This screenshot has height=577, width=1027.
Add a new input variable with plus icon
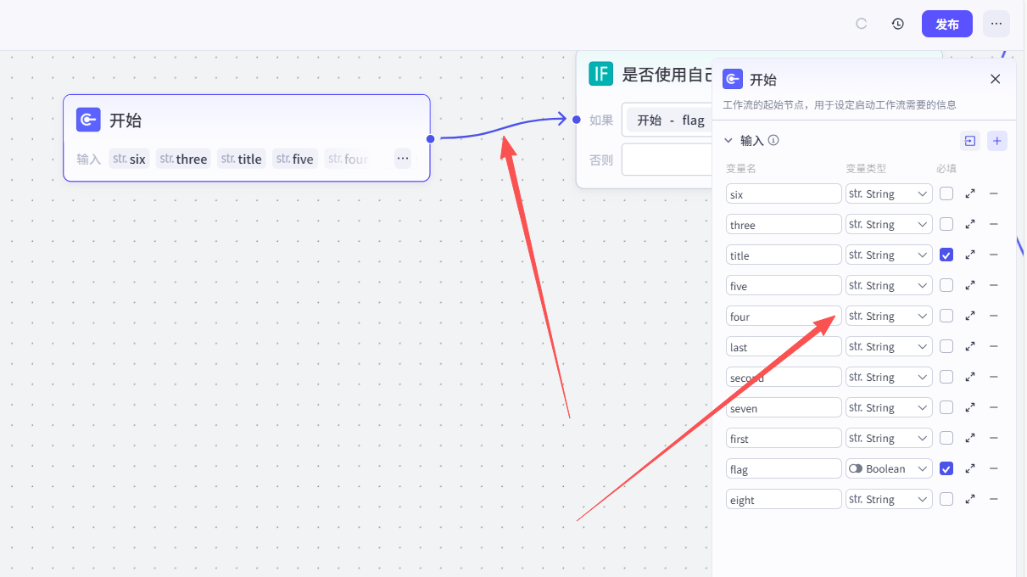pos(997,141)
